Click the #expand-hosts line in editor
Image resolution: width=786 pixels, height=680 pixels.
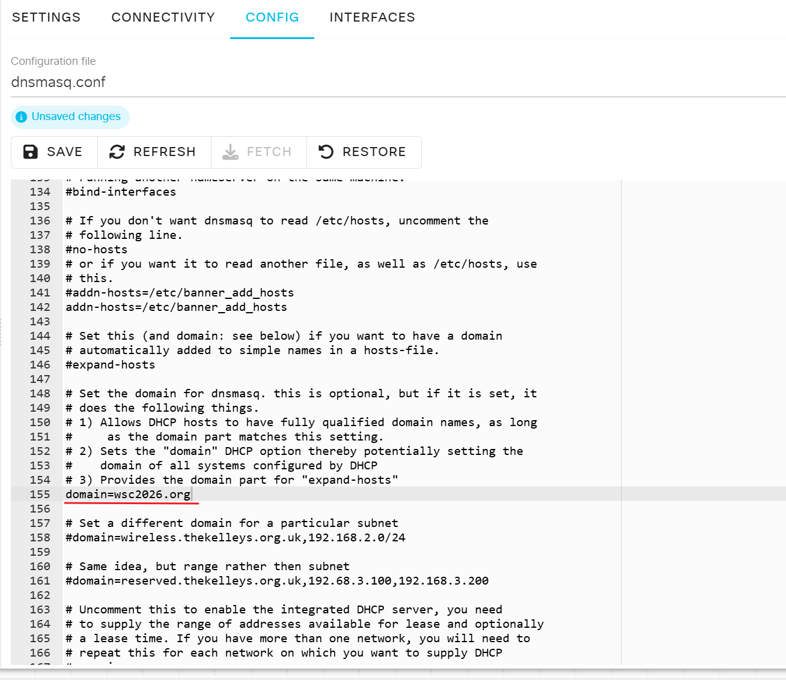click(110, 364)
